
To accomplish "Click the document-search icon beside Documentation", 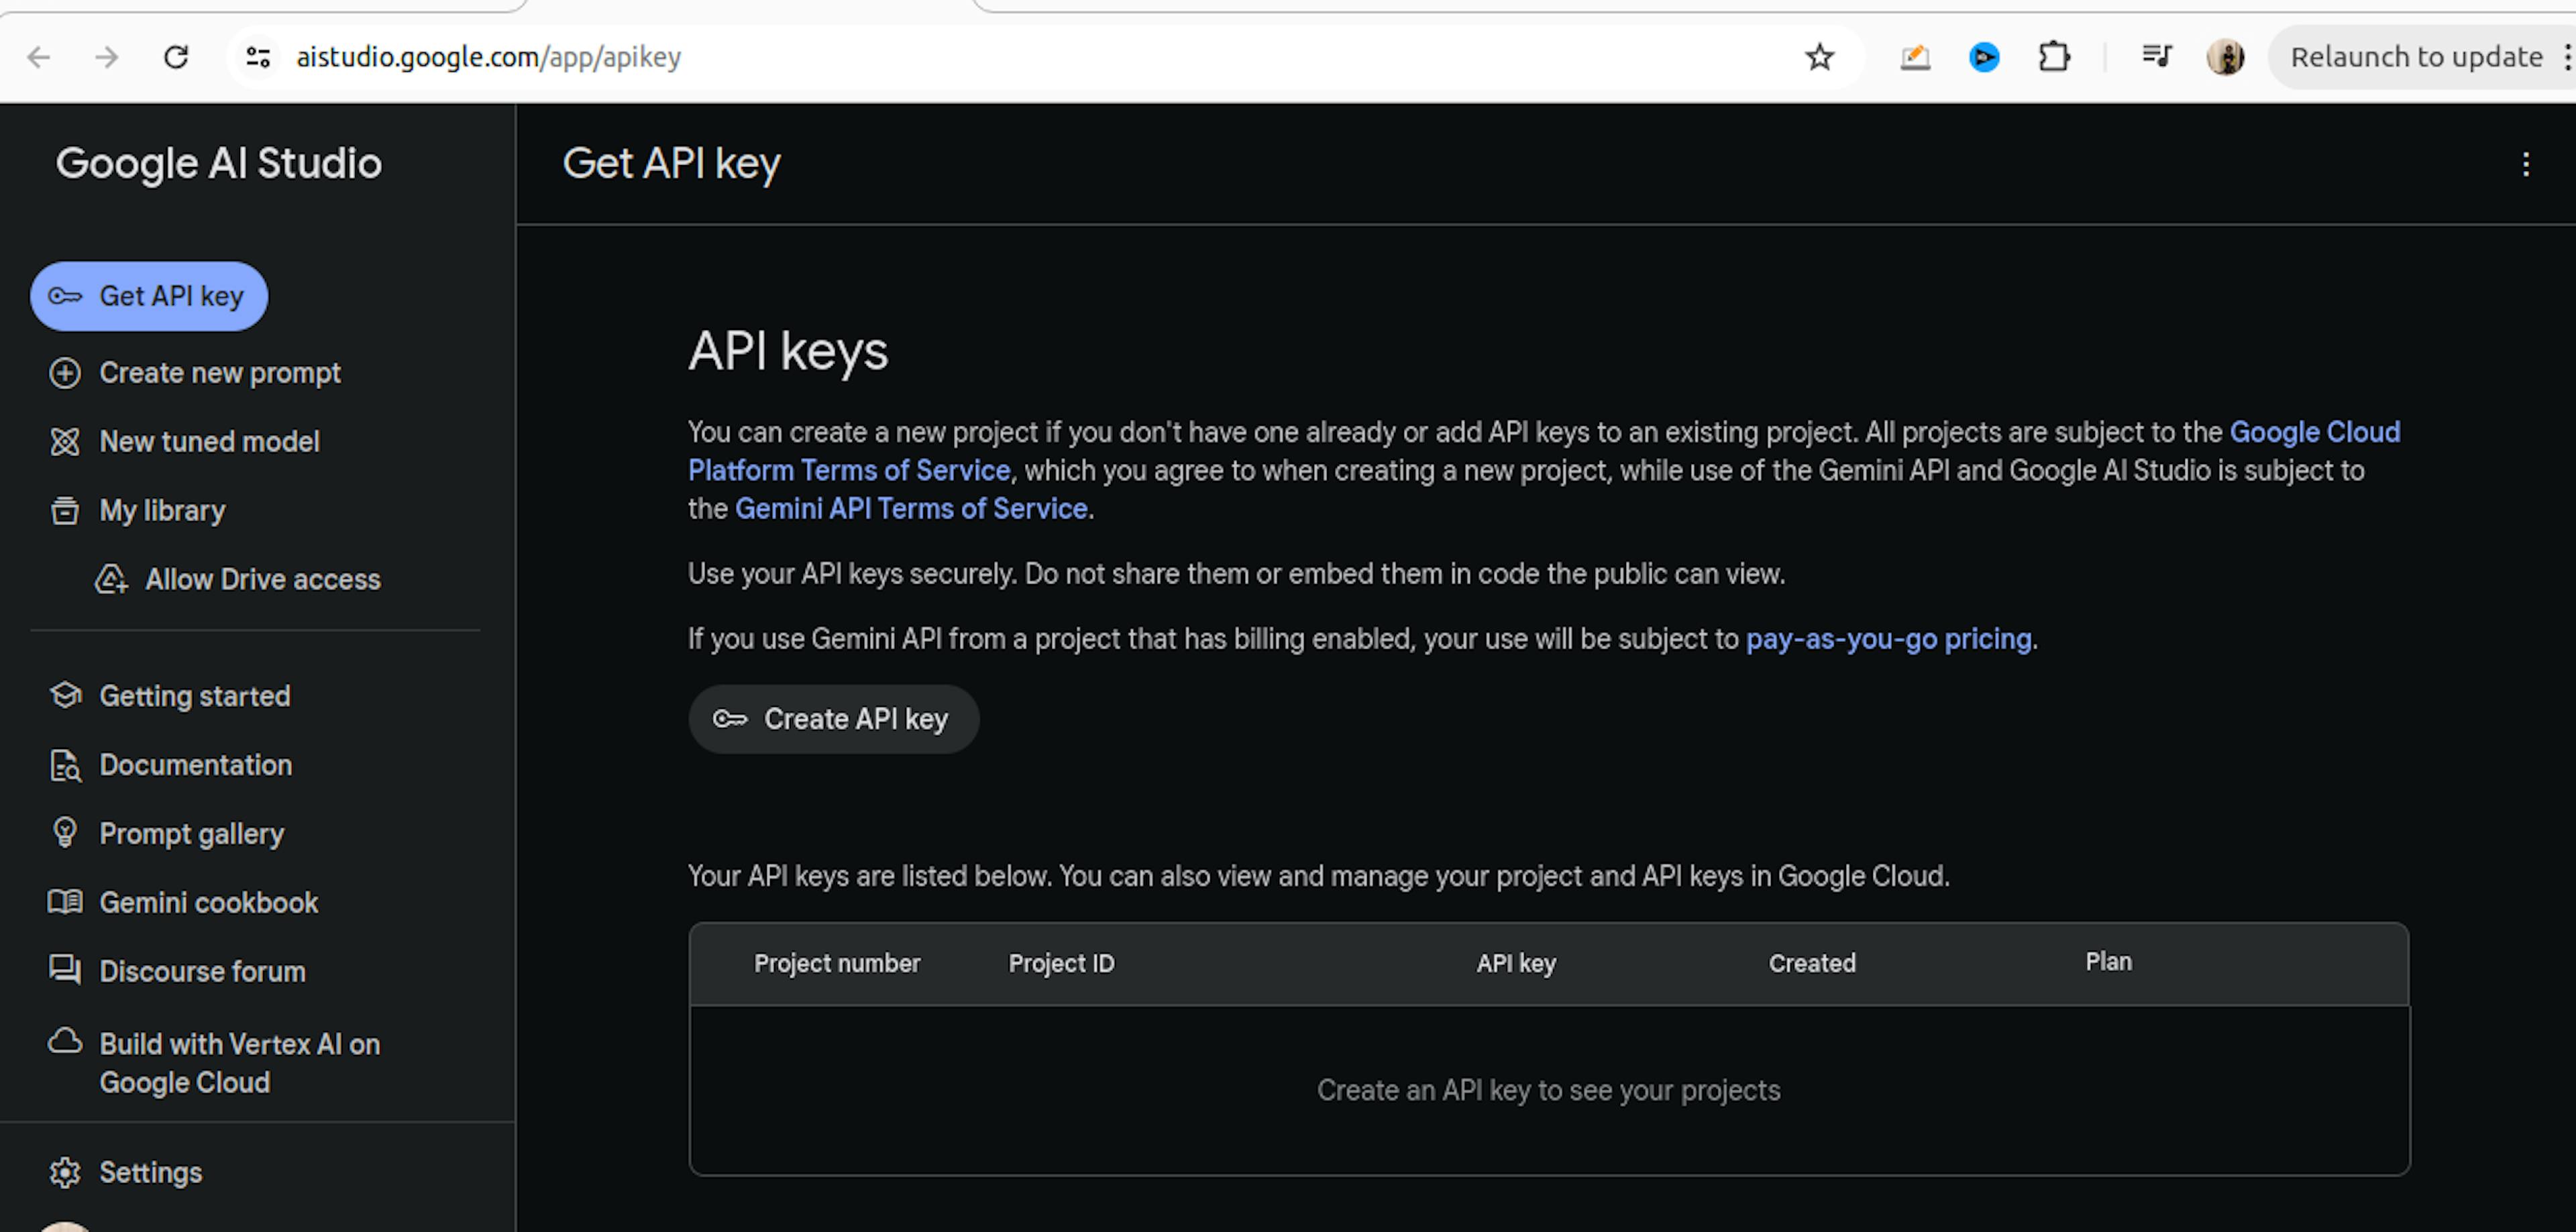I will [65, 765].
